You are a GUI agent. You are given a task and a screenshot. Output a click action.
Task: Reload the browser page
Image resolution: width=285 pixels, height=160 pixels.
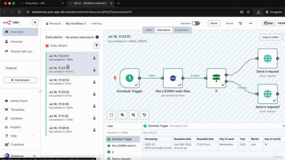pos(19,12)
